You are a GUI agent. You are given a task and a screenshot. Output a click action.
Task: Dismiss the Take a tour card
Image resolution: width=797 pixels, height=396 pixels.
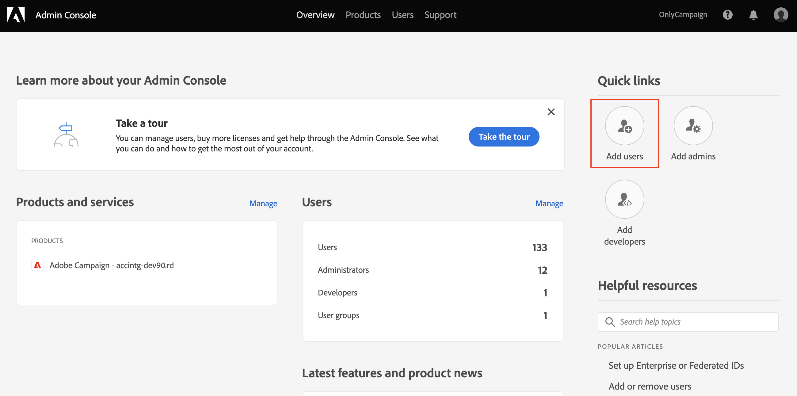[551, 112]
